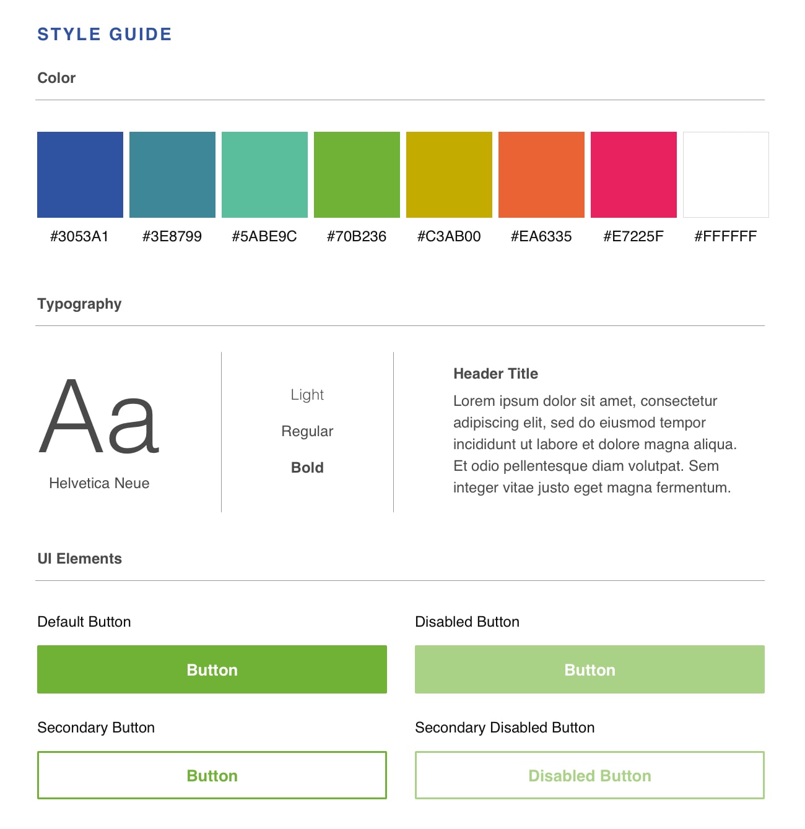Click the outlined secondary Button
Viewport: 805px width, 829px height.
click(x=212, y=775)
